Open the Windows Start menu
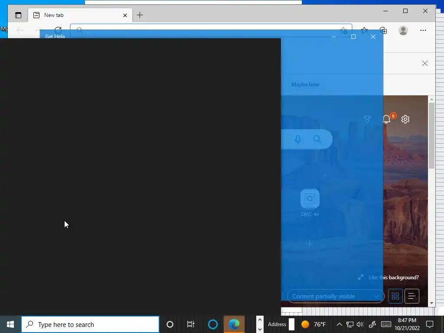 click(x=10, y=324)
